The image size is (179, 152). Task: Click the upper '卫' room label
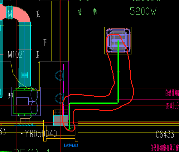pyautogui.click(x=38, y=14)
